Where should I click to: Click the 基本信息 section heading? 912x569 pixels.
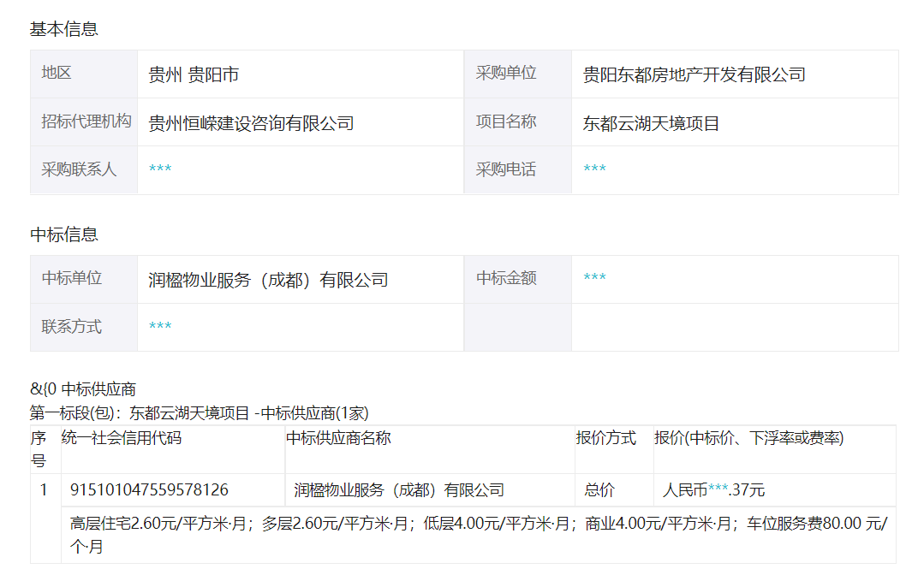pyautogui.click(x=64, y=29)
